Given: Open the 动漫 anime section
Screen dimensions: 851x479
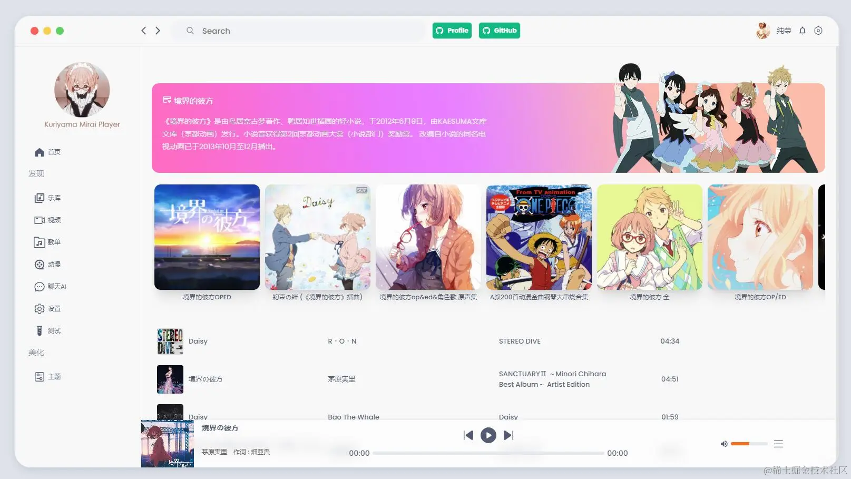Looking at the screenshot, I should pyautogui.click(x=53, y=264).
